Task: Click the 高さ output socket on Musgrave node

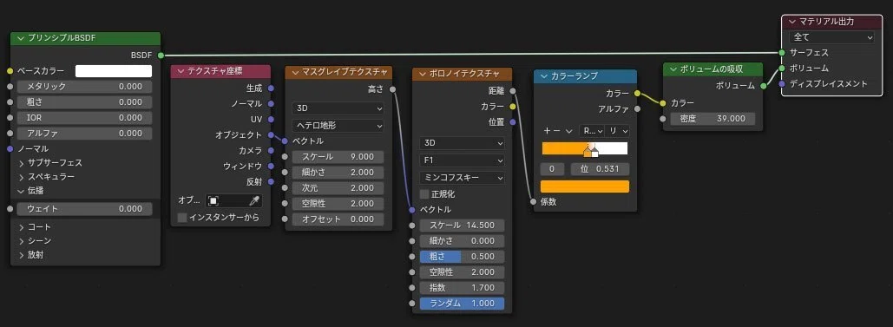Action: coord(393,88)
